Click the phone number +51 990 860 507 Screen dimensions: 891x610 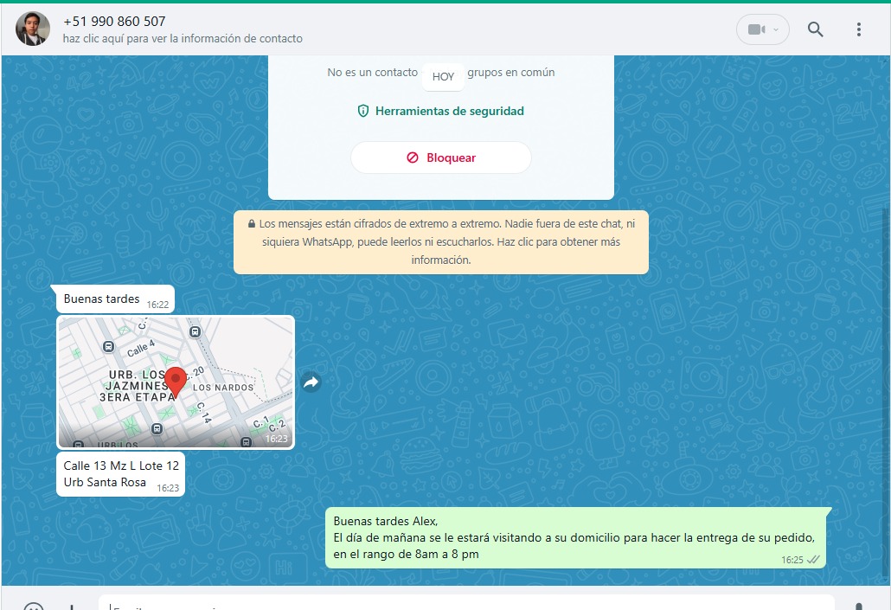(x=114, y=22)
